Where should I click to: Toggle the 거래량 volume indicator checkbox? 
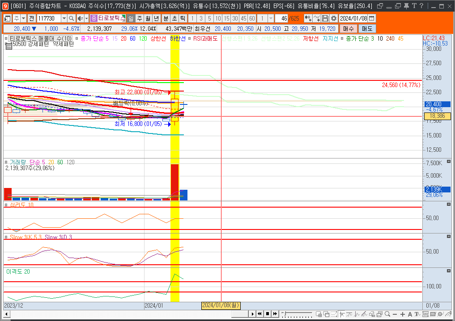[6, 163]
